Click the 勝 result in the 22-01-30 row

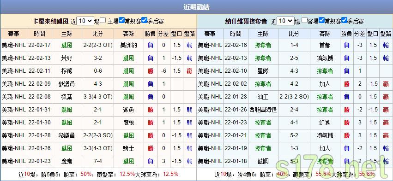pyautogui.click(x=151, y=123)
